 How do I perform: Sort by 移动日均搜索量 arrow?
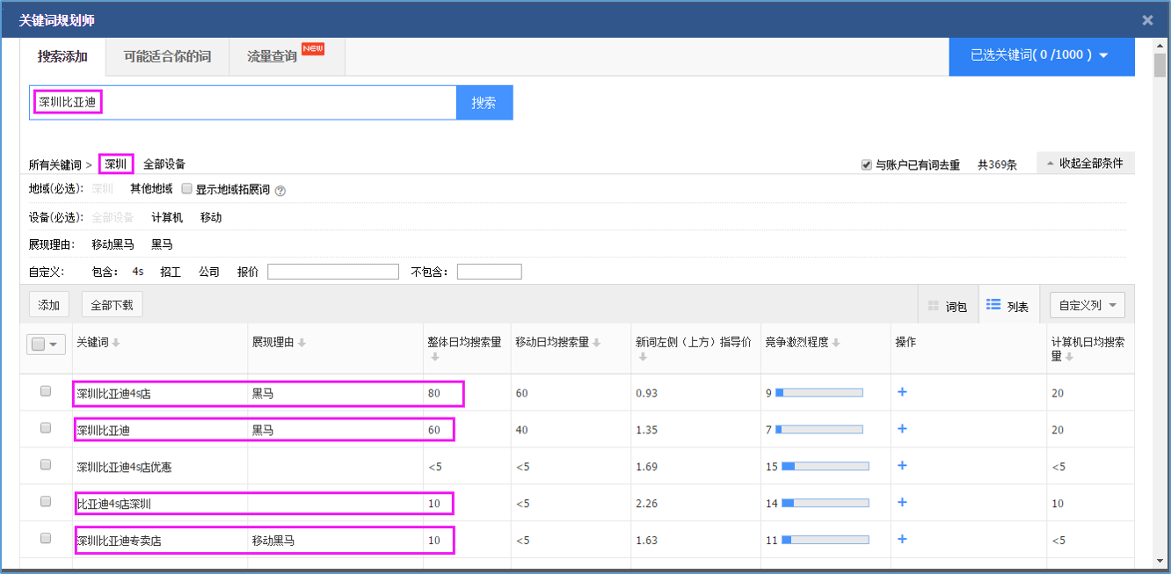596,343
